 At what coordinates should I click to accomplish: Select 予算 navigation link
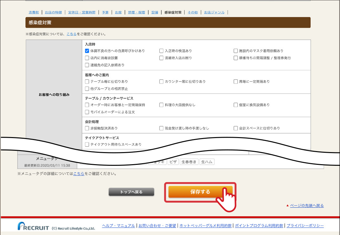pos(105,12)
